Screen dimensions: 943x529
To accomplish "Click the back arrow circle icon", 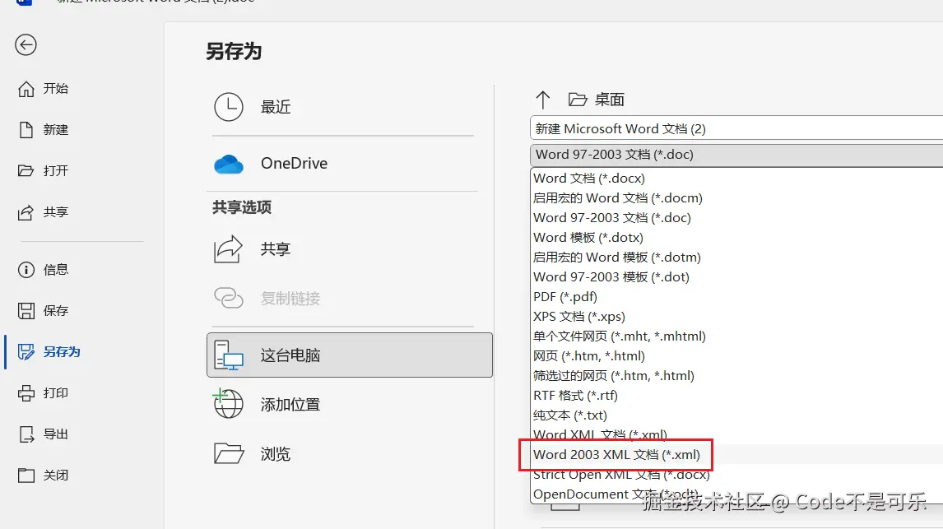I will click(26, 45).
